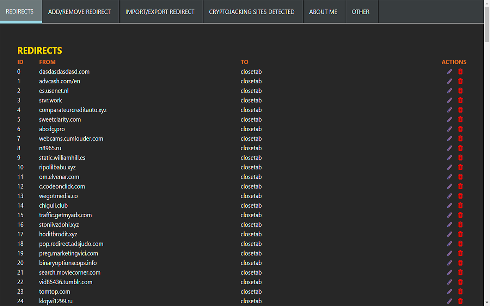Viewport: 490px width, 306px height.
Task: Delete the tomtop.com redirect
Action: (460, 291)
